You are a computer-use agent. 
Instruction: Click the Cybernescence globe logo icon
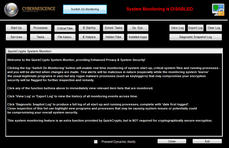pos(11,9)
